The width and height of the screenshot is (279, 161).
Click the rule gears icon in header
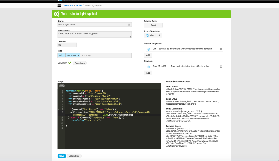[x=57, y=14]
